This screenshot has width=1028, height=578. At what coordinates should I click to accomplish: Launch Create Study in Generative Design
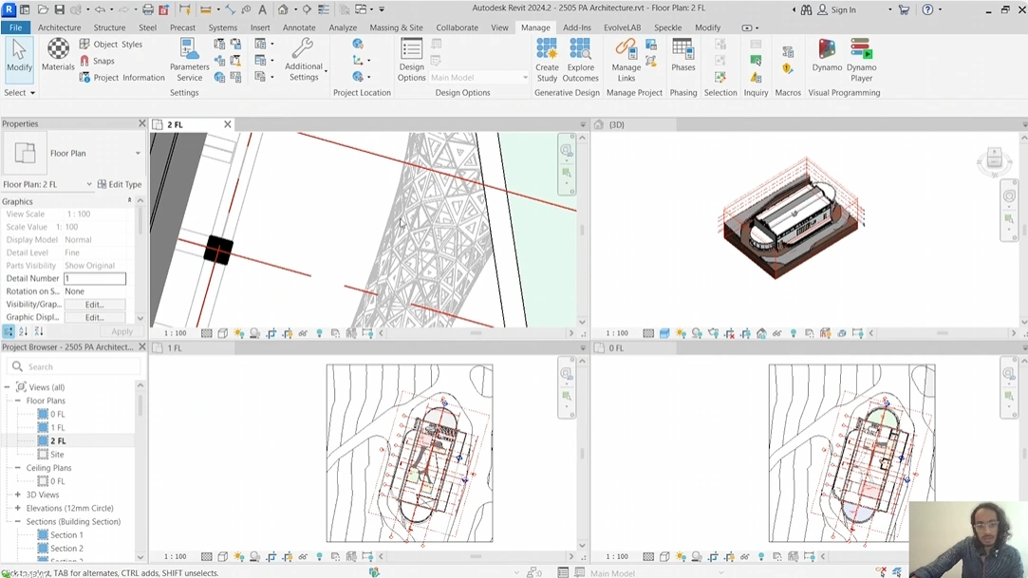547,59
